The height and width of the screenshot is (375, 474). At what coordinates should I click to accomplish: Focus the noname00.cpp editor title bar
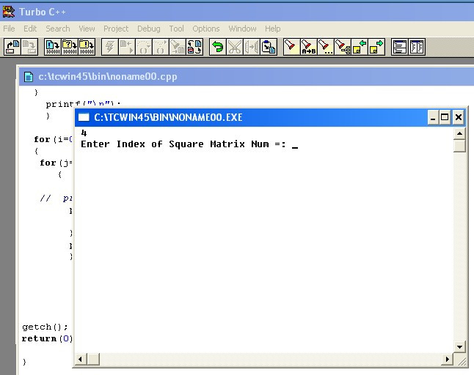(x=220, y=76)
